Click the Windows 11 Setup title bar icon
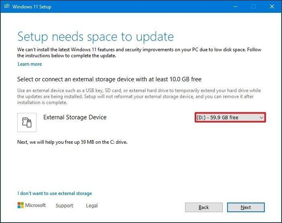The image size is (282, 223). point(6,7)
